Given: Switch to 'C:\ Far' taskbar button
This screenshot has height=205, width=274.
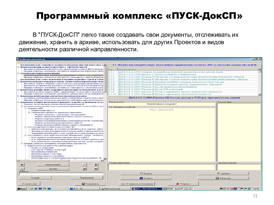Looking at the screenshot, I should 84,188.
